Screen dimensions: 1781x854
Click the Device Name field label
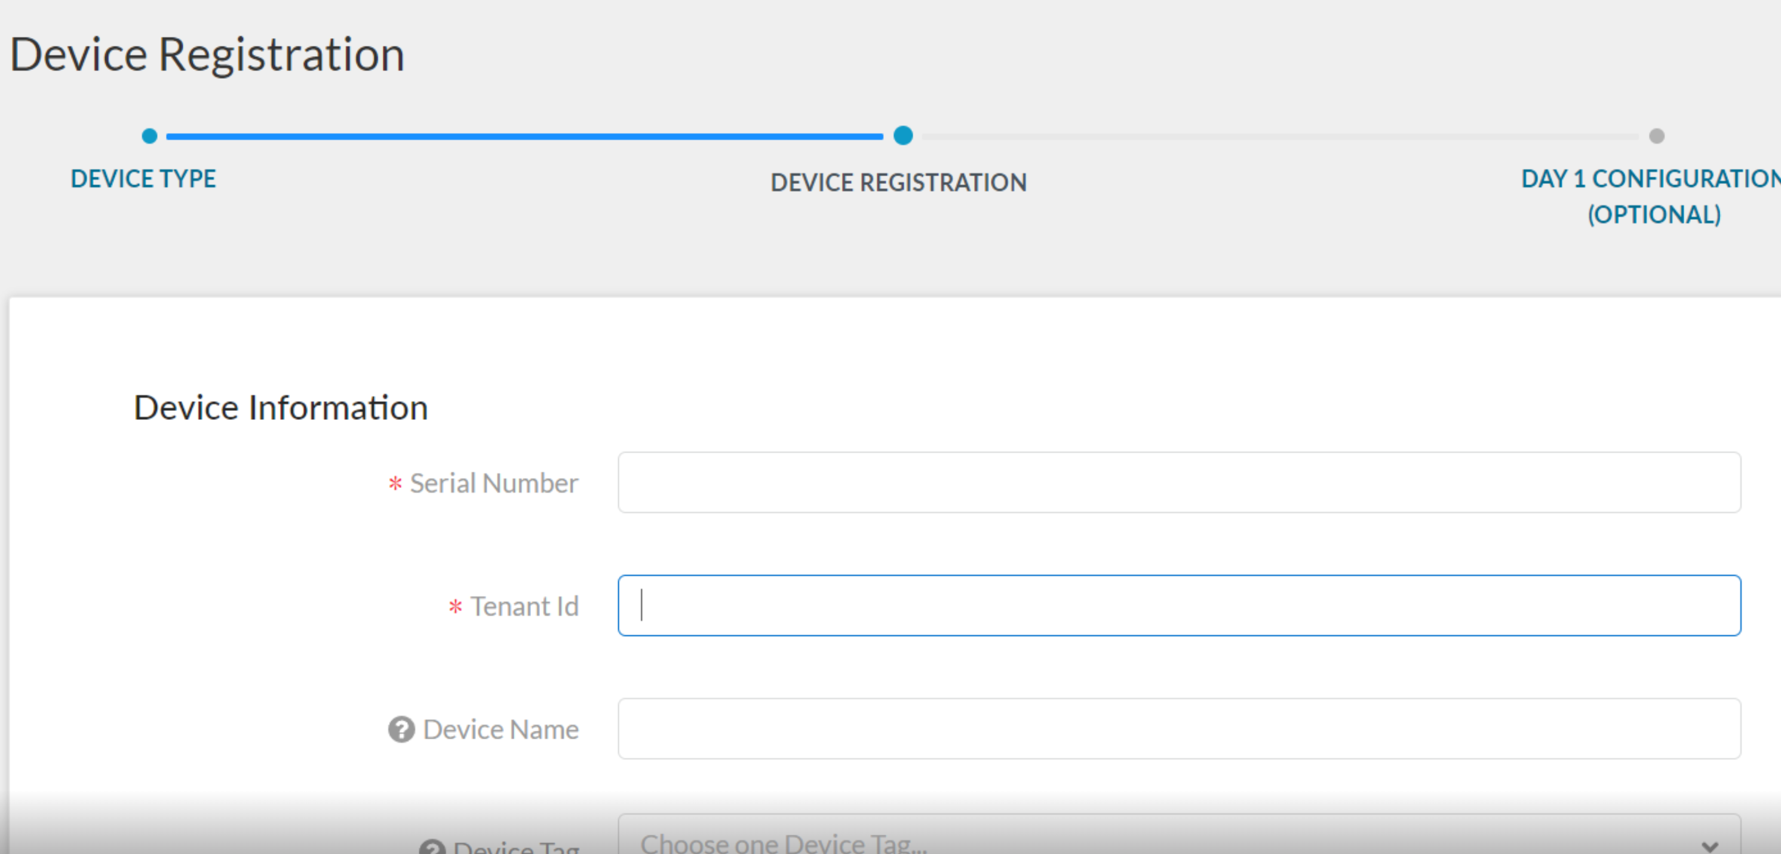(500, 730)
